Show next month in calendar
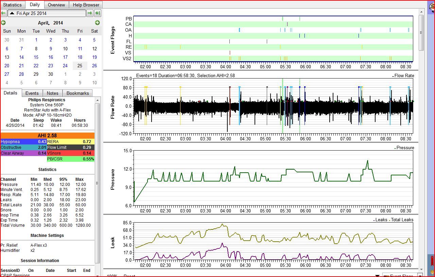The width and height of the screenshot is (435, 277). (97, 23)
